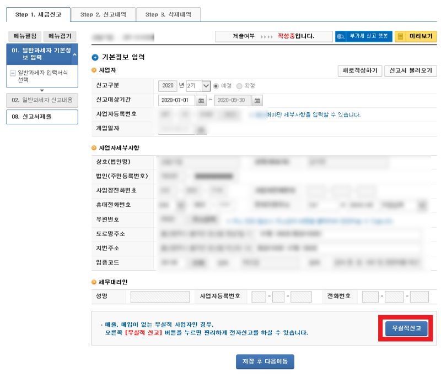Switch to the Step 2. 신고내역 tab
Viewport: 441px width, 379px height.
(103, 15)
